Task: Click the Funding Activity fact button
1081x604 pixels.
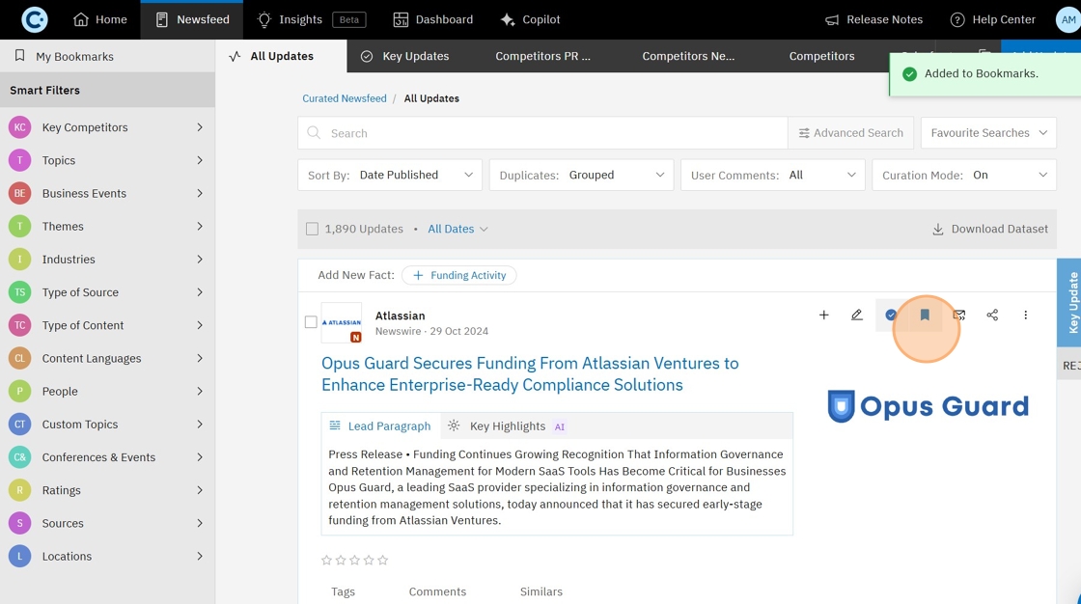Action: tap(459, 276)
